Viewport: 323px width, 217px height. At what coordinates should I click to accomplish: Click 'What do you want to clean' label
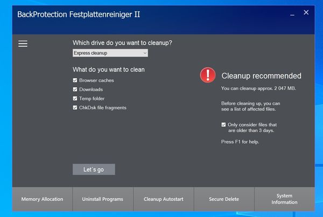tap(109, 69)
